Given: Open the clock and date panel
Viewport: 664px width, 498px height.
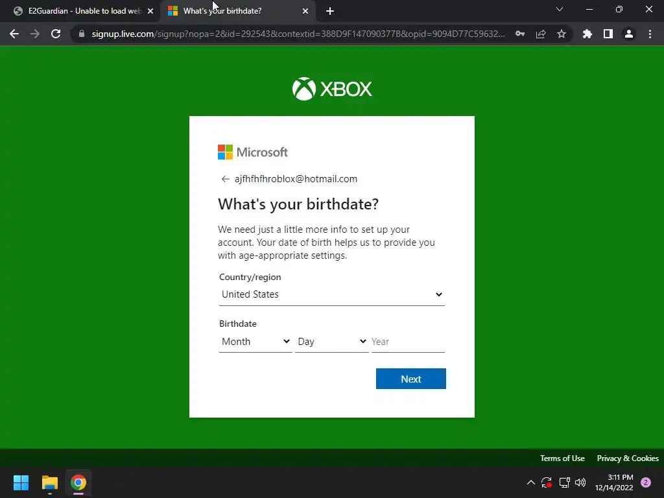Looking at the screenshot, I should (614, 482).
